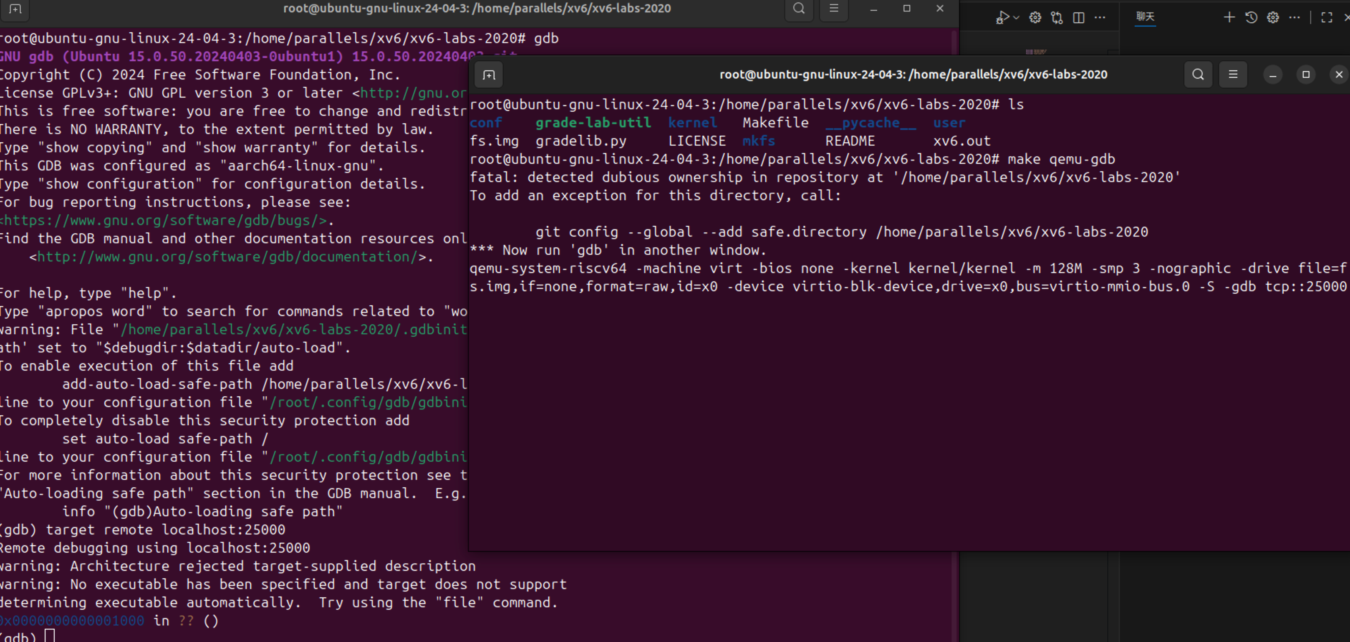The width and height of the screenshot is (1350, 642).
Task: Select the 聊天 chat tab
Action: click(1145, 17)
